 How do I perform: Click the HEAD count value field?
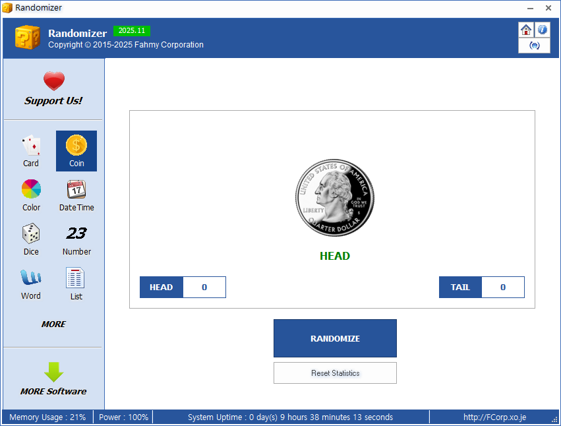click(204, 288)
